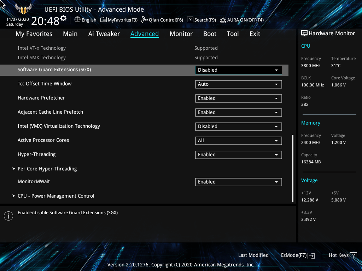Open the Boot tab

pyautogui.click(x=210, y=34)
